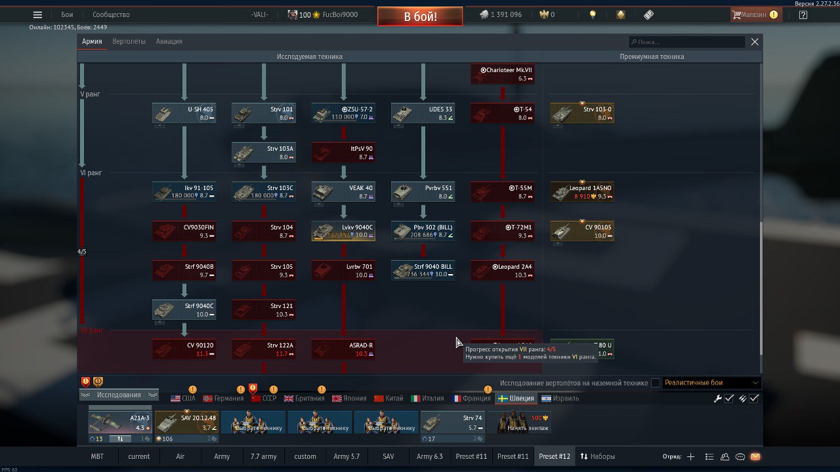The width and height of the screenshot is (840, 472).
Task: Click Нанять экипаж crew slot
Action: point(518,422)
